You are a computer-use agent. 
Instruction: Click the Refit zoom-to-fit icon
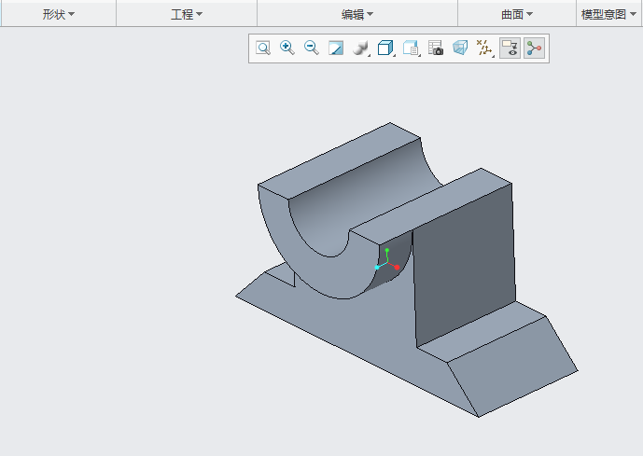tap(263, 48)
